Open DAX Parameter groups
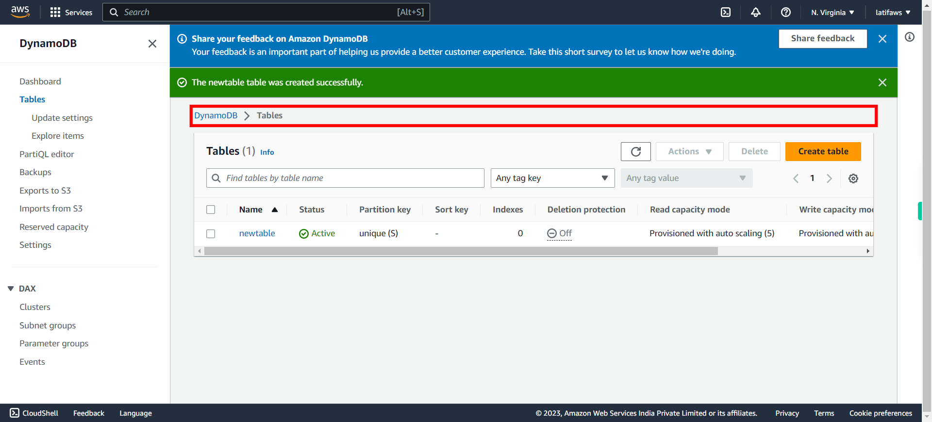Screen dimensions: 932x422 click(x=54, y=343)
